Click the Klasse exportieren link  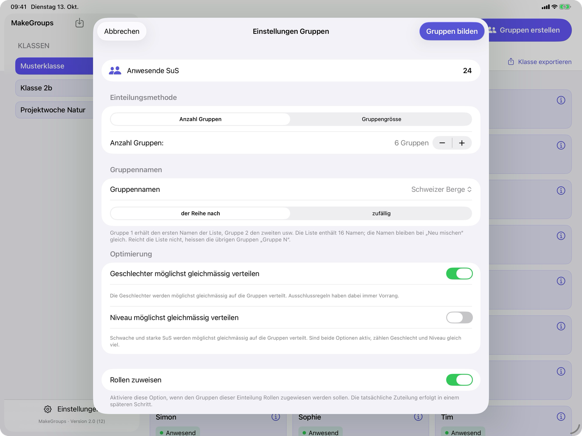point(540,62)
